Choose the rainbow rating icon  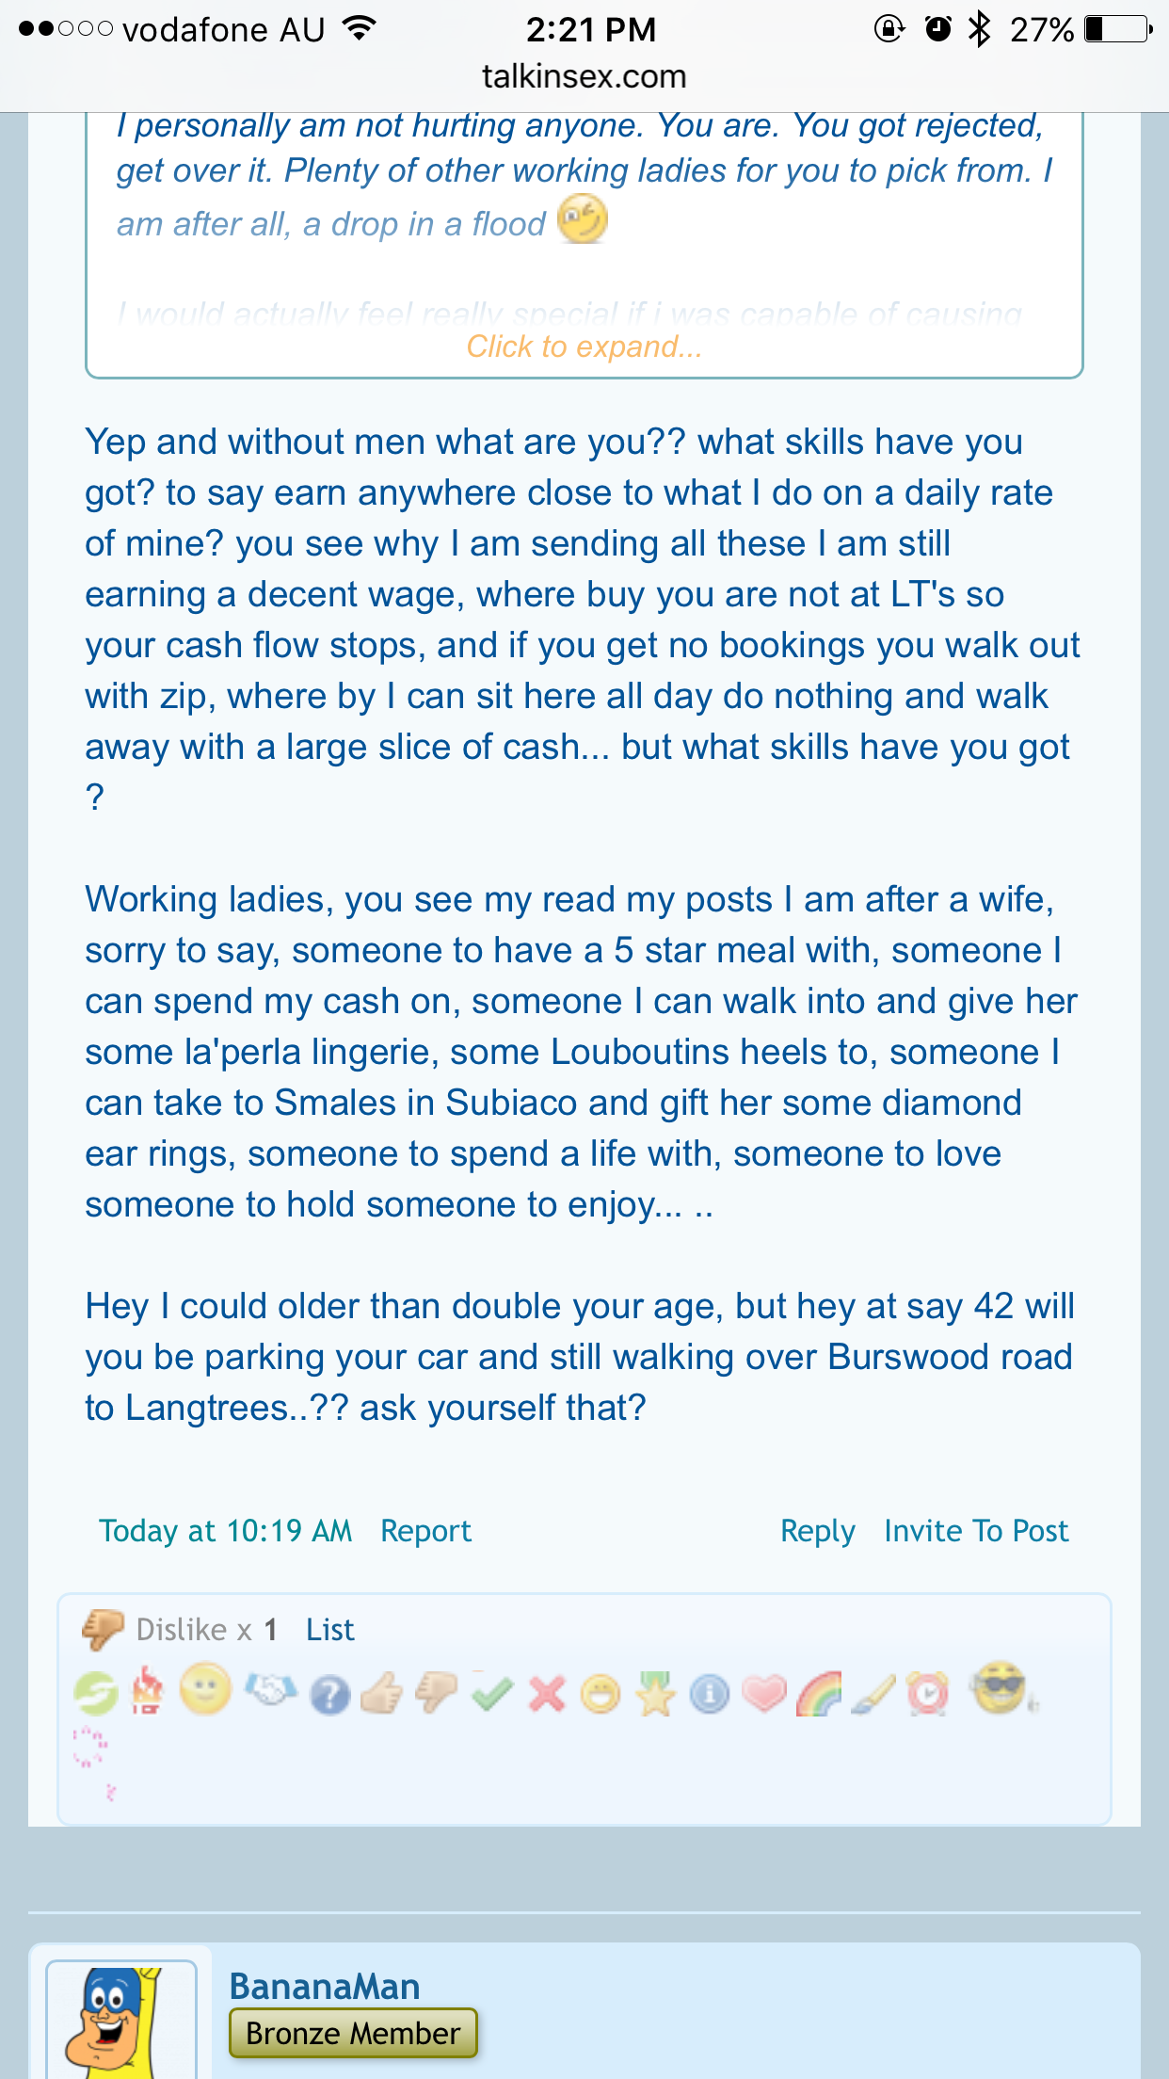click(x=819, y=1694)
